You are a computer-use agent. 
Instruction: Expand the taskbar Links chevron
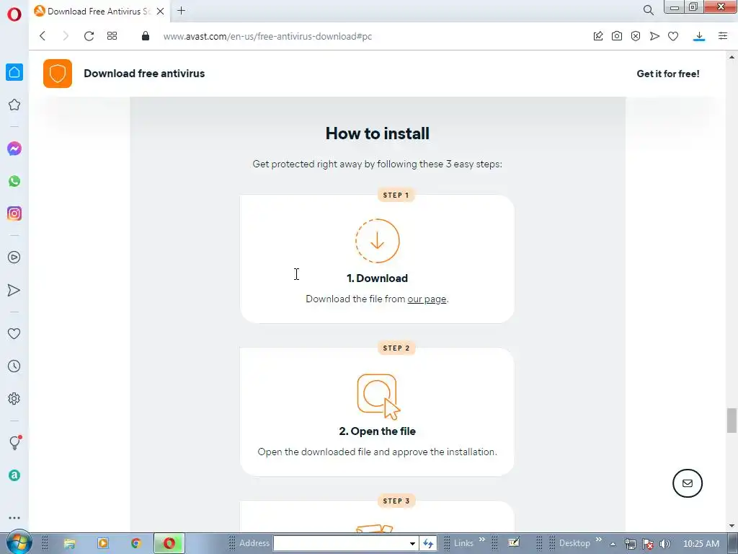482,540
